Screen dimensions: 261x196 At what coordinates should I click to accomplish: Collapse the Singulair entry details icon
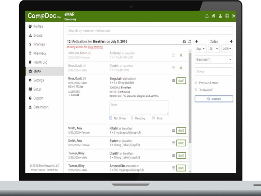174,81
